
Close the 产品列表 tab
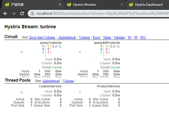point(60,5)
